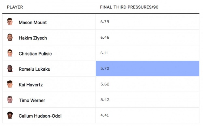This screenshot has width=203, height=126.
Task: Open the Mason Mount name link
Action: 33,22
